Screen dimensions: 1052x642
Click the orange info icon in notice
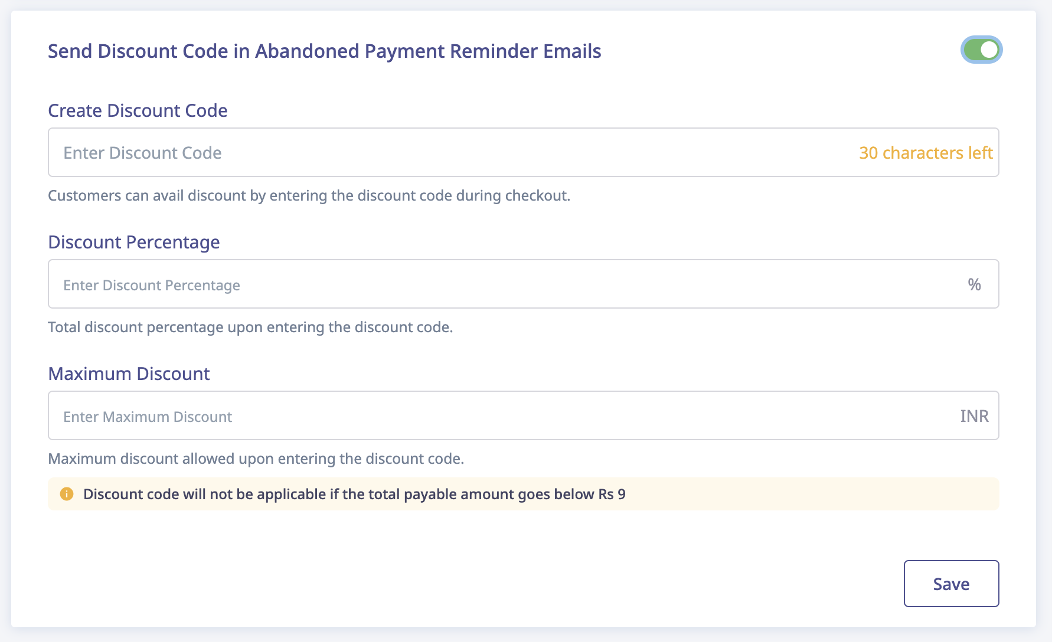[x=67, y=494]
